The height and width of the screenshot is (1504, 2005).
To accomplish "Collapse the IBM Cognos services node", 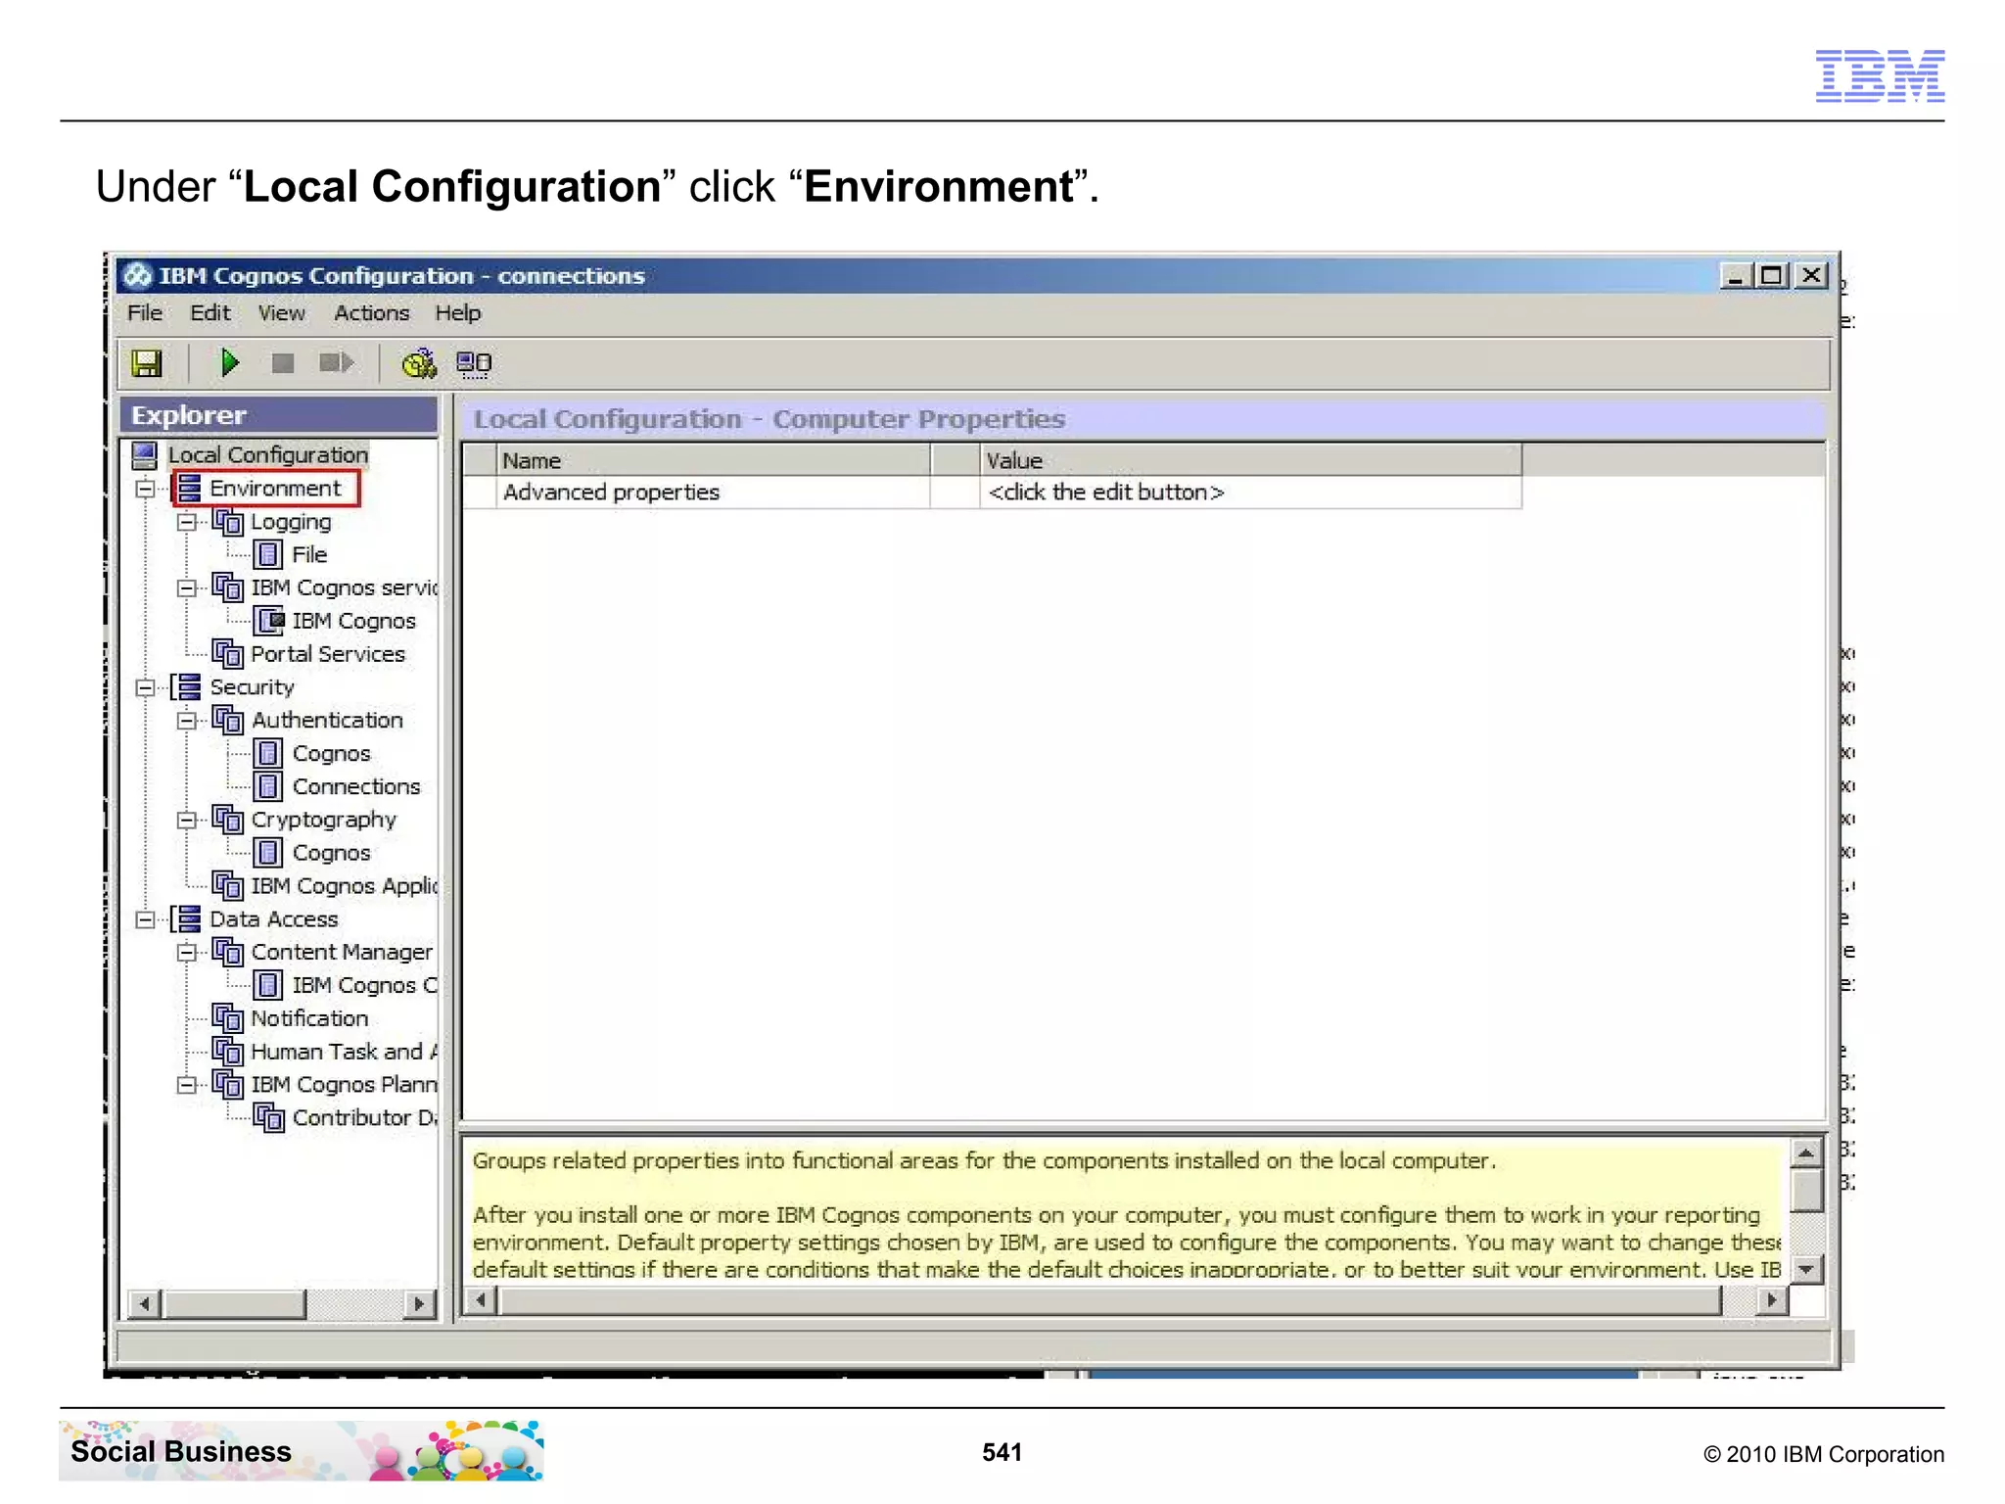I will pyautogui.click(x=186, y=588).
